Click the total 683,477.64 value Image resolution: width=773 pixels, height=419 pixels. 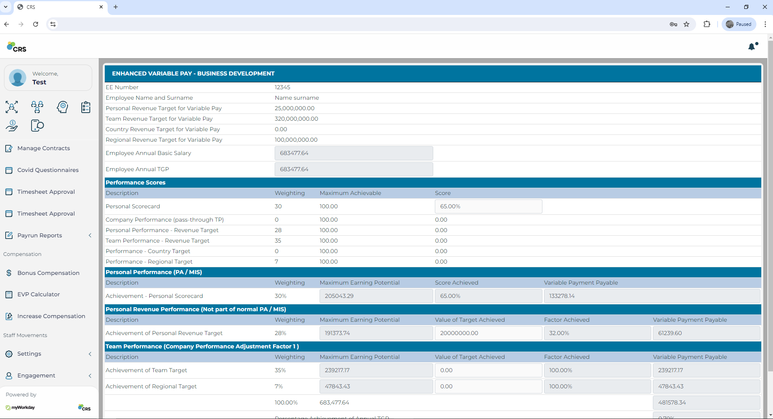pos(334,402)
